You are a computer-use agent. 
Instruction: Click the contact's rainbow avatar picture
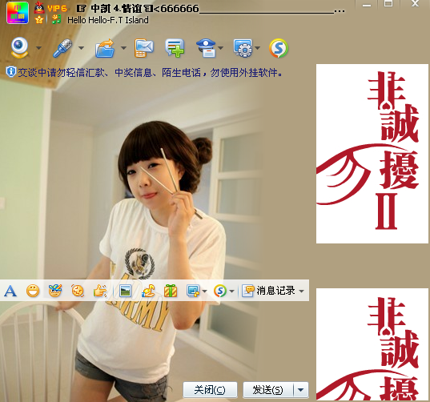pos(18,13)
